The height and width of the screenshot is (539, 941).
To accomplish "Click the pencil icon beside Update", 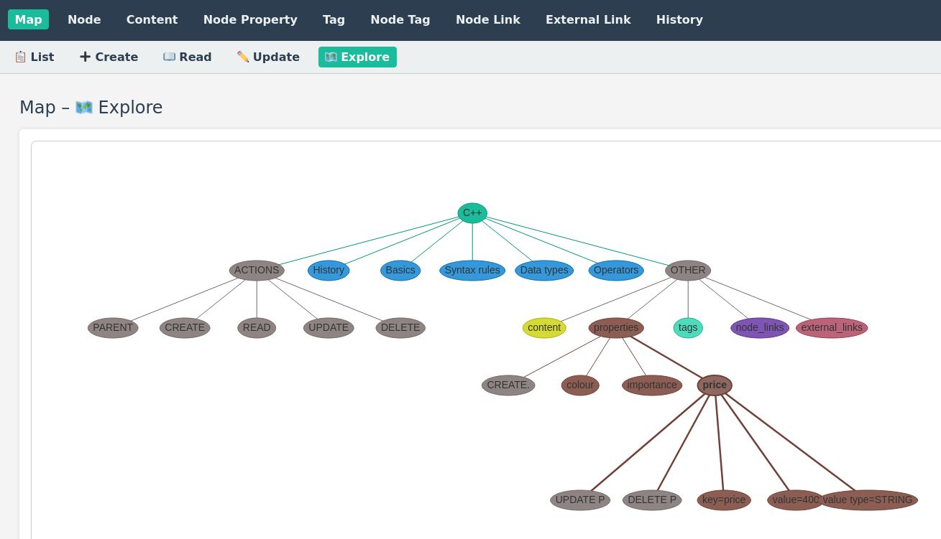I will tap(243, 57).
